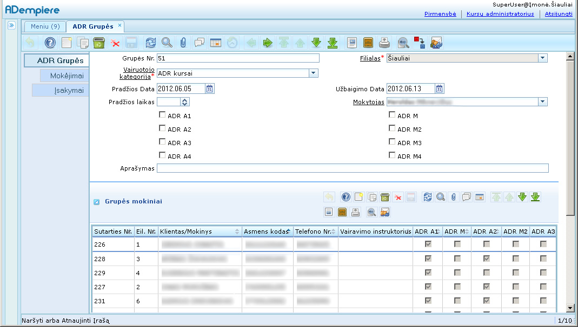This screenshot has height=327, width=578.
Task: Click red X delete-selection icon in main toolbar
Action: [115, 43]
